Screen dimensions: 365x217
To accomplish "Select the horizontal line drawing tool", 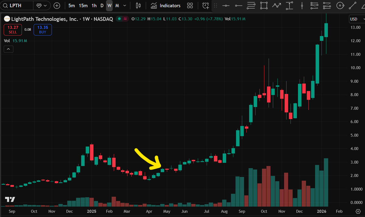I will (x=226, y=5).
